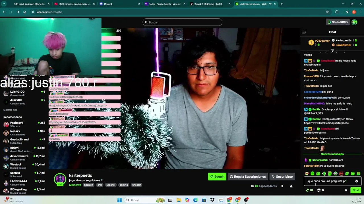Open PapitasVT recommended channel
The width and height of the screenshot is (364, 204).
click(24, 124)
